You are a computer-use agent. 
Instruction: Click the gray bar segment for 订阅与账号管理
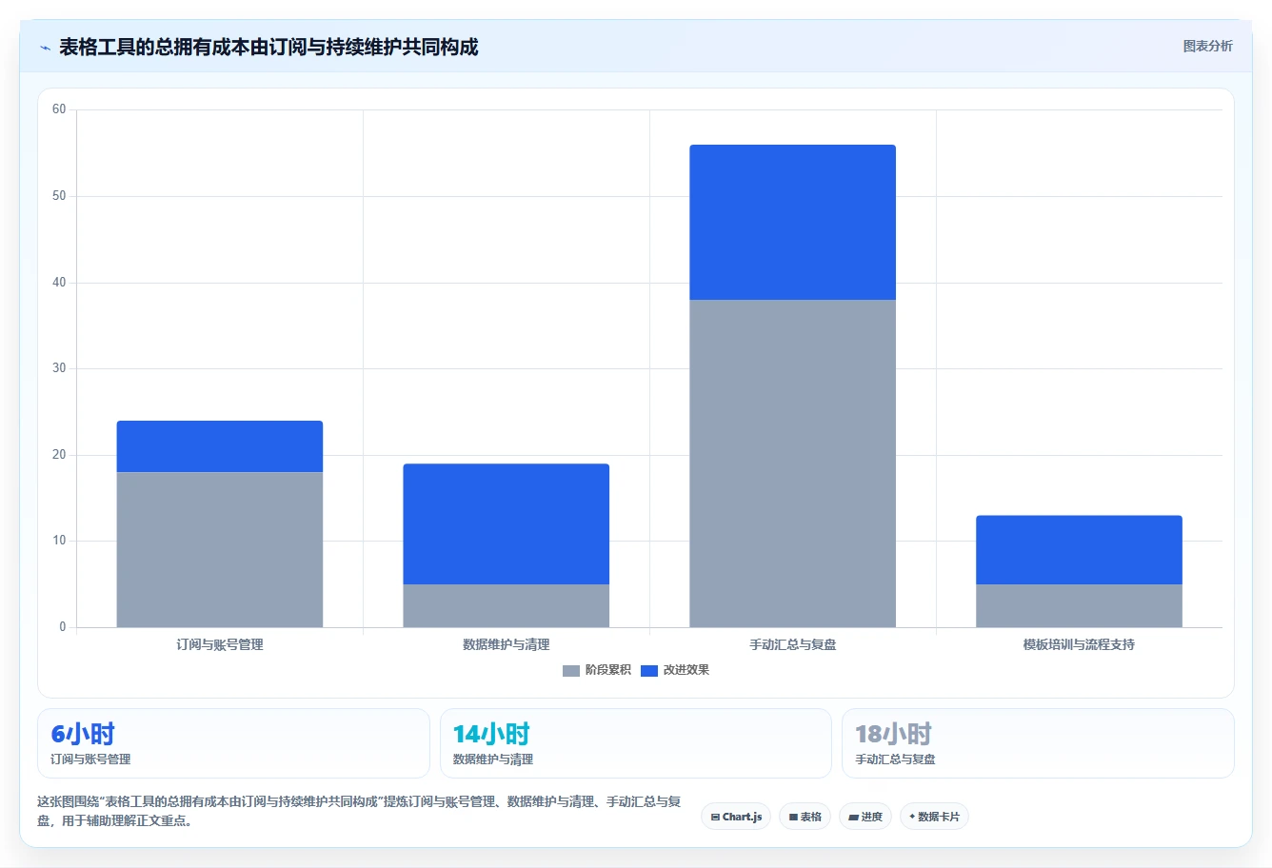pos(220,549)
